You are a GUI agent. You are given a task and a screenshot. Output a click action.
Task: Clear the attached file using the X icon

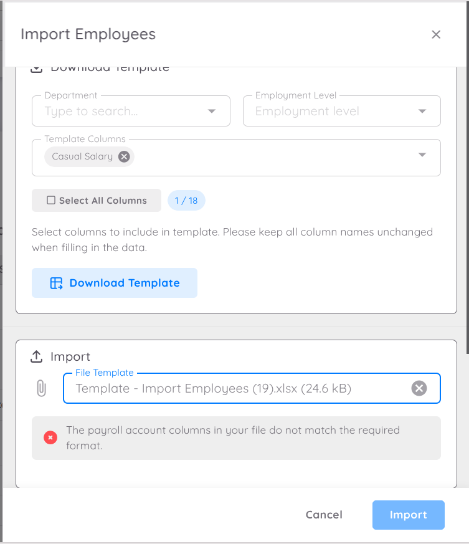point(419,388)
